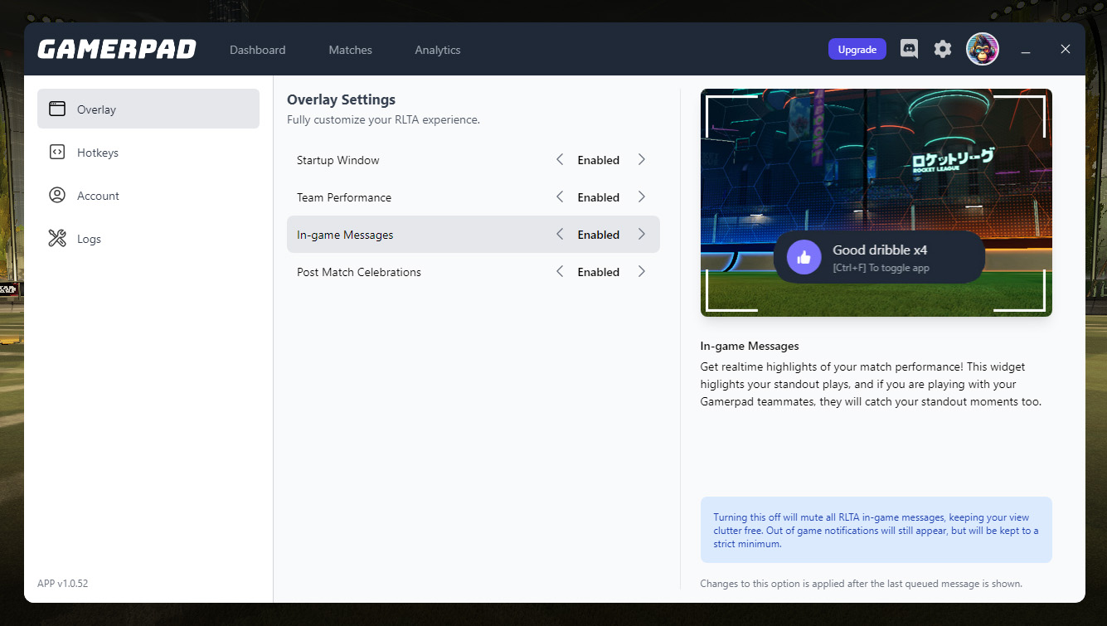The height and width of the screenshot is (626, 1107).
Task: Select the Account person icon in sidebar
Action: (x=57, y=195)
